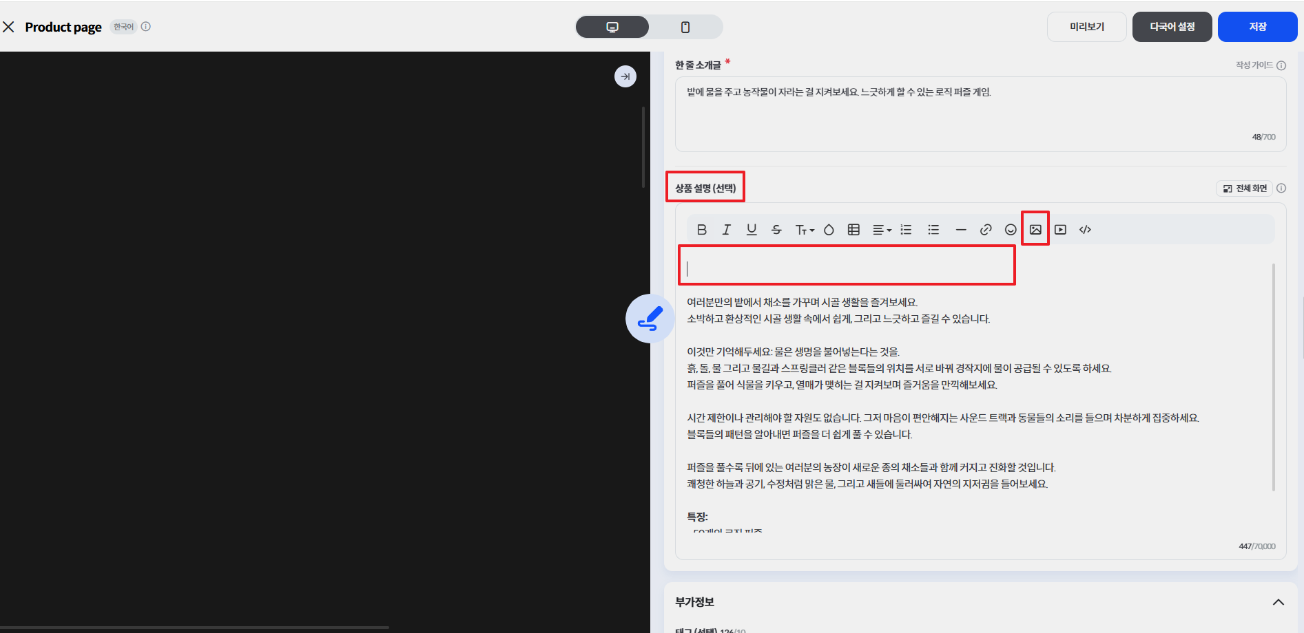The height and width of the screenshot is (633, 1304).
Task: Insert a table
Action: [x=853, y=230]
